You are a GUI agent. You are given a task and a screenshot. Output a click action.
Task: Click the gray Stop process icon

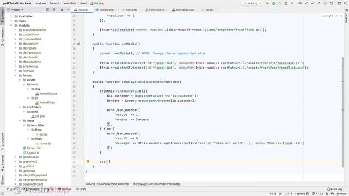tap(292, 3)
